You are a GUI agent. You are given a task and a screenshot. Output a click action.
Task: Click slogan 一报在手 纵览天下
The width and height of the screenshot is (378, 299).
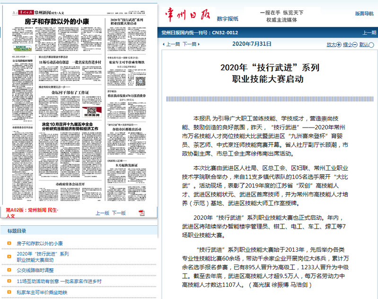click(x=281, y=13)
